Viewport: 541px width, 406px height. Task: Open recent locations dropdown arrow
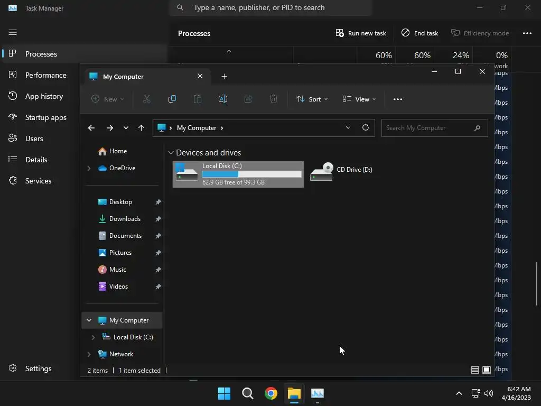point(126,128)
